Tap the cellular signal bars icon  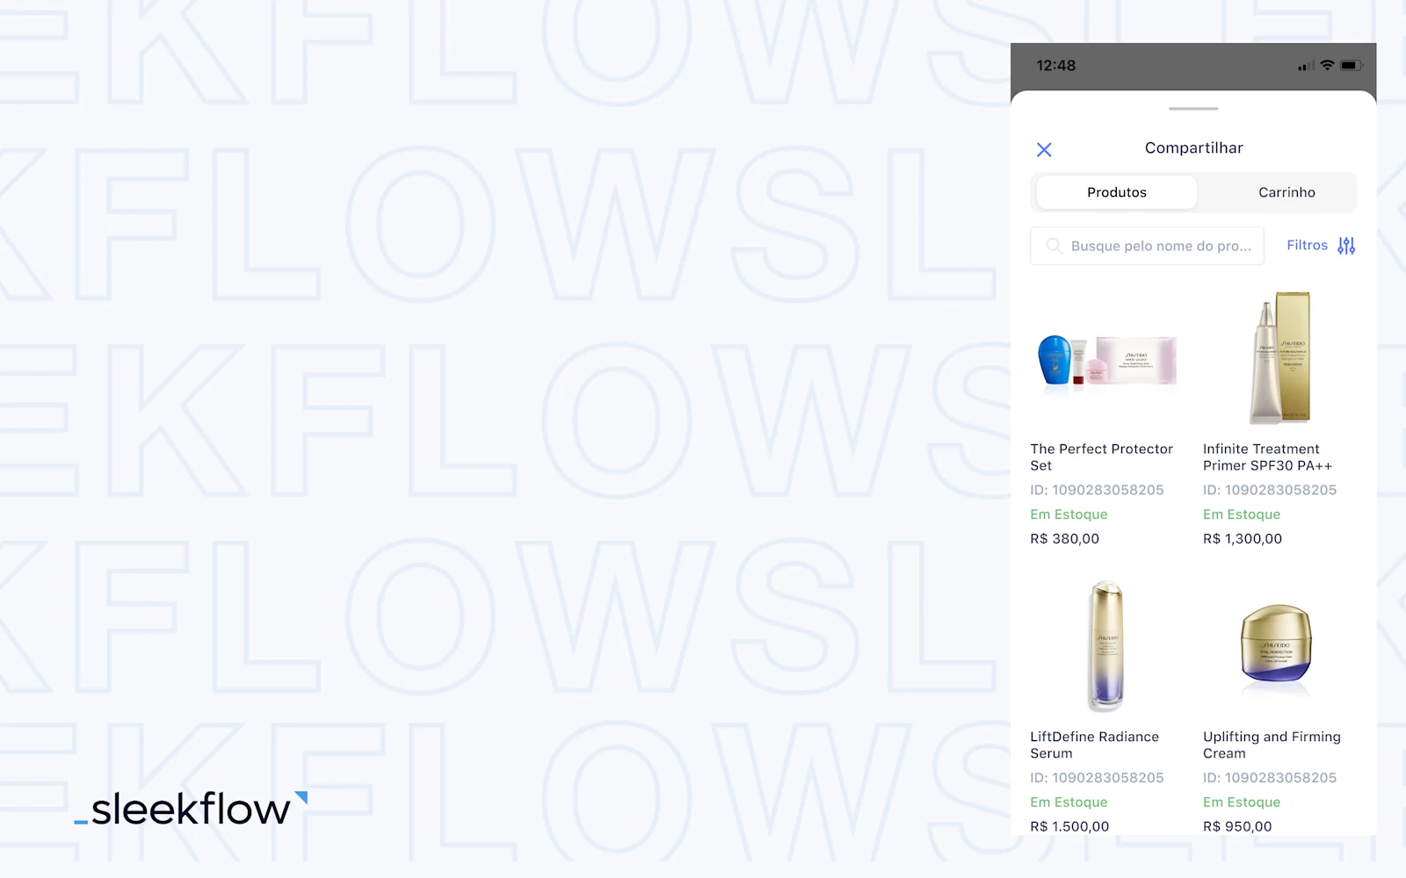pyautogui.click(x=1307, y=66)
